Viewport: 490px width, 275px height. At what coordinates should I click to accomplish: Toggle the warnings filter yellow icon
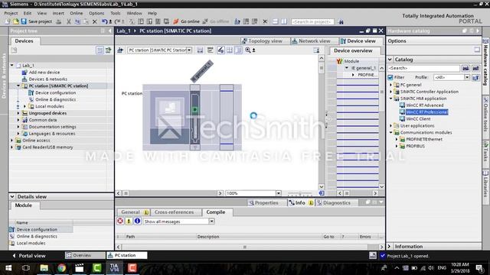129,221
